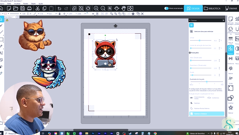Click the Limiar slider handle
239x135 pixels.
click(x=199, y=41)
